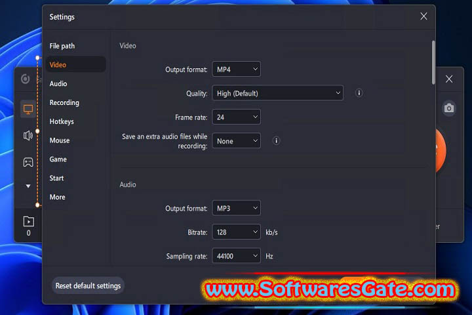The width and height of the screenshot is (472, 315).
Task: Open the recording history file icon
Action: coord(29,222)
